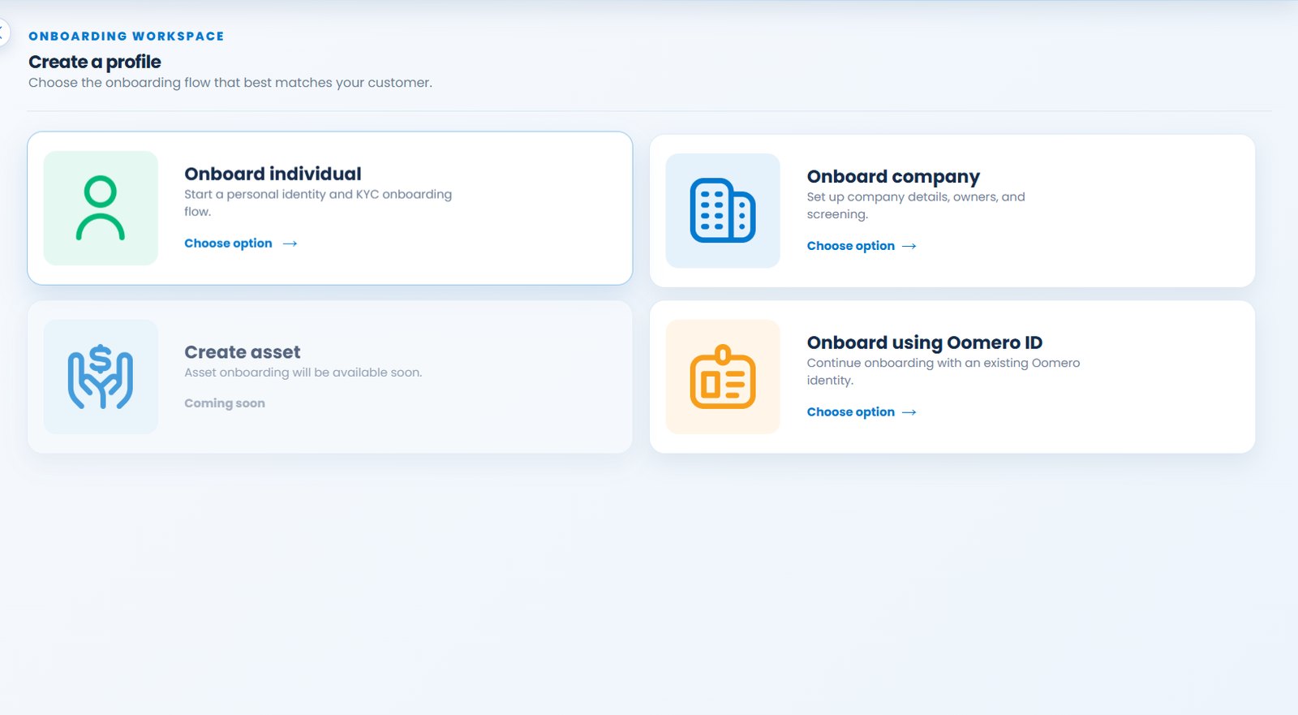The height and width of the screenshot is (715, 1298).
Task: Select the Onboard using Oomero ID heading
Action: click(x=925, y=342)
